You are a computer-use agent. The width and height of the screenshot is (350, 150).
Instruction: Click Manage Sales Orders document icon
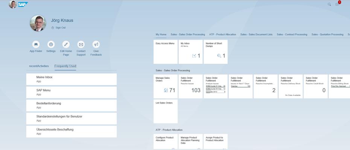(166, 90)
